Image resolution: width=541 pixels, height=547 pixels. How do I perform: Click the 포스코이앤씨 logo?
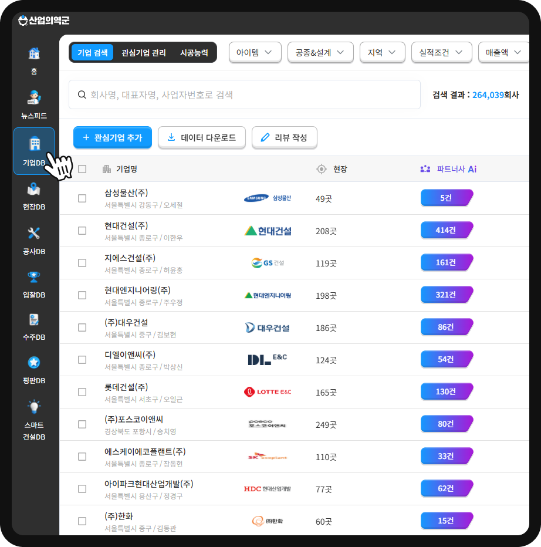[x=268, y=424]
